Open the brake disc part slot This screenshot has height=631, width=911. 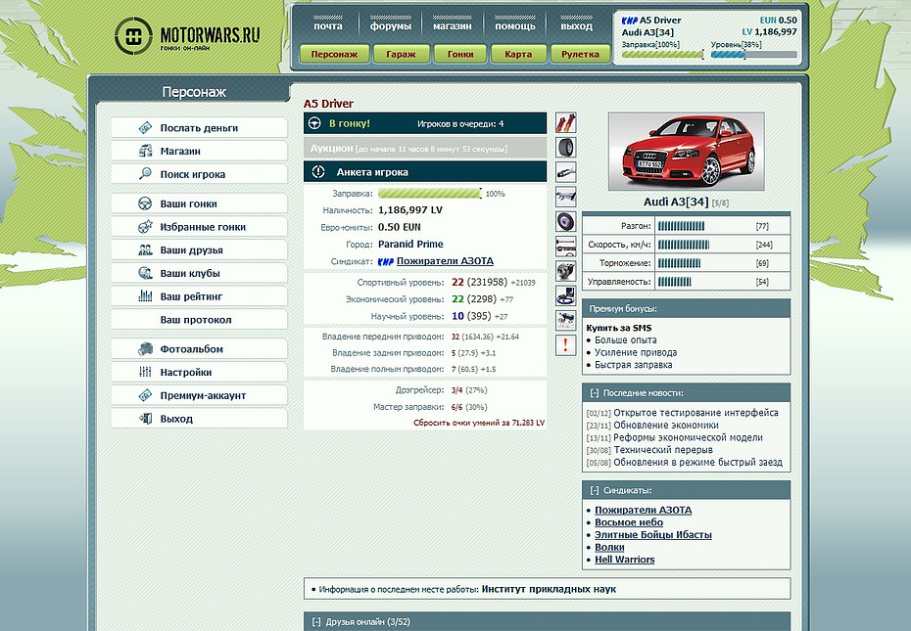pos(566,222)
